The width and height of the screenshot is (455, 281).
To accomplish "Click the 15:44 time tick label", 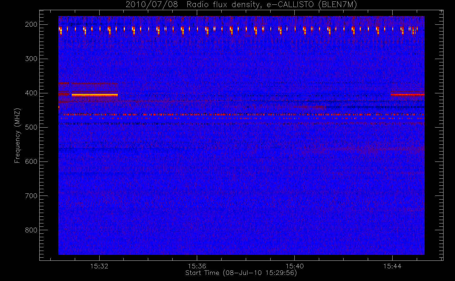I will coord(392,266).
